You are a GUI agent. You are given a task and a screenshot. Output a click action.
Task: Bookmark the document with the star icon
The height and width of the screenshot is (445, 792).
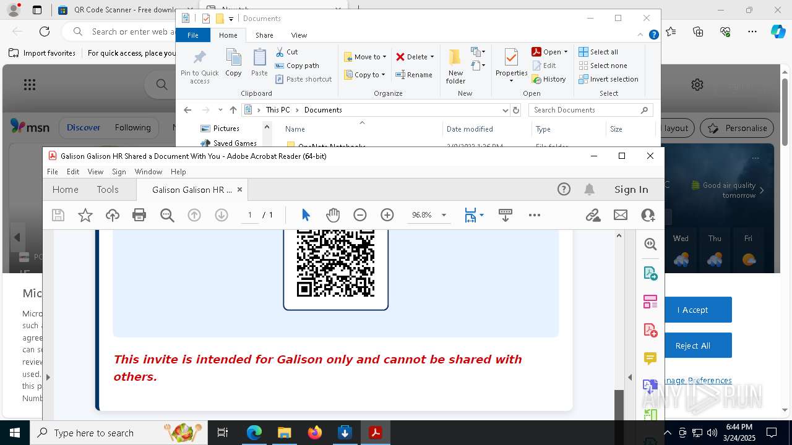[85, 215]
